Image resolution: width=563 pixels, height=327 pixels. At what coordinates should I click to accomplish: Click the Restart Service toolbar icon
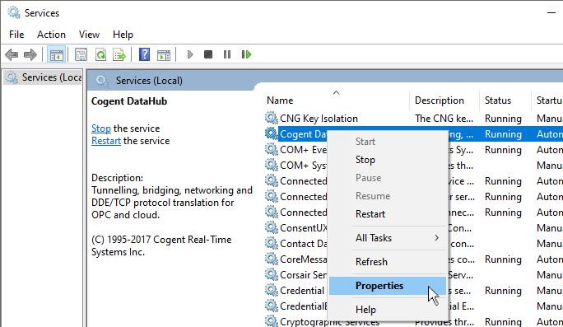246,54
